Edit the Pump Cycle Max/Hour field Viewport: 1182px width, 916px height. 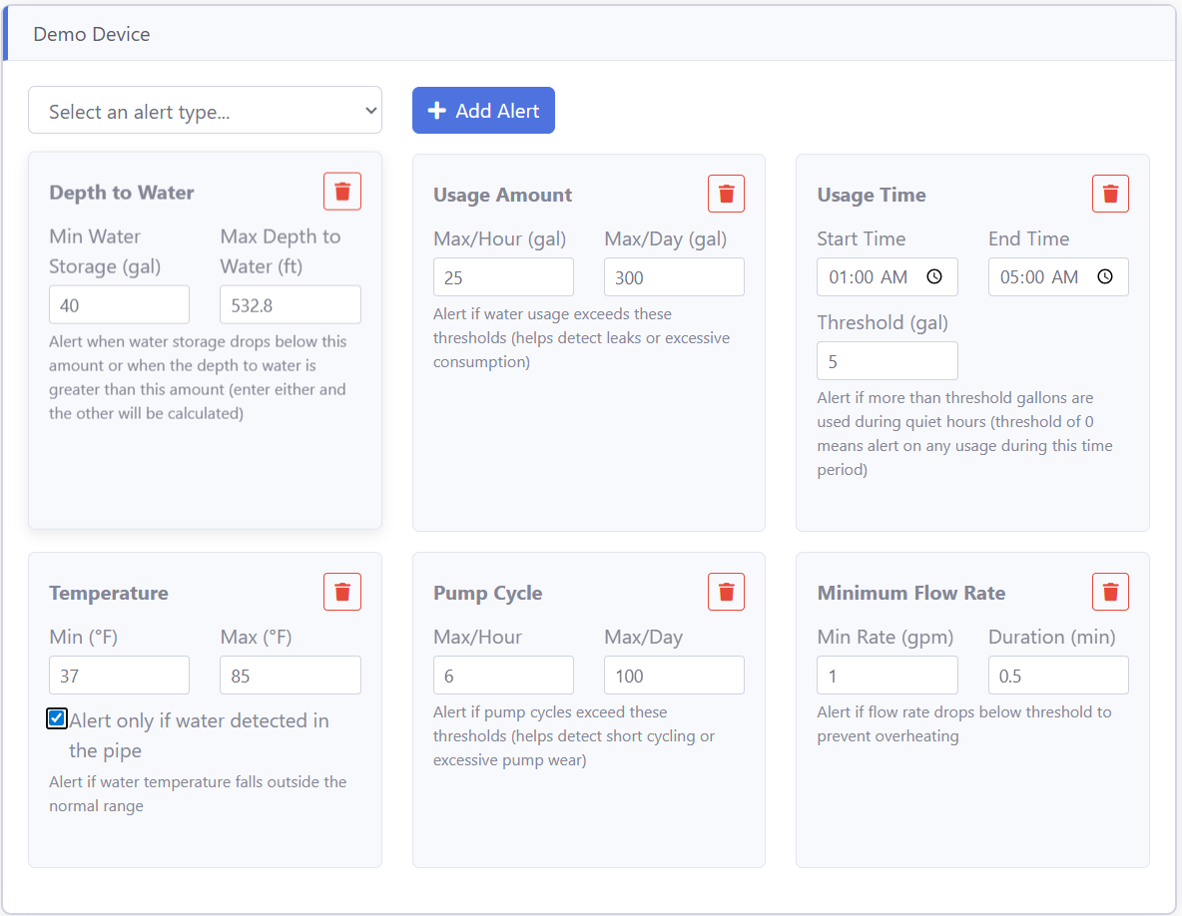tap(503, 675)
